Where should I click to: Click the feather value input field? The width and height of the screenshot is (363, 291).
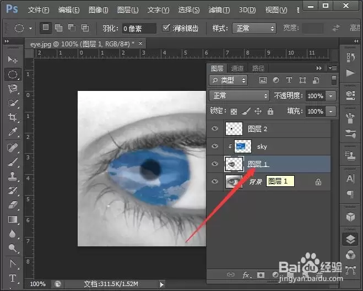click(139, 29)
